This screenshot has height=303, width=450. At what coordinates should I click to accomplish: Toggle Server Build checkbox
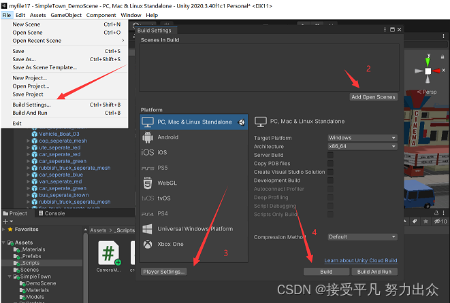coord(330,155)
